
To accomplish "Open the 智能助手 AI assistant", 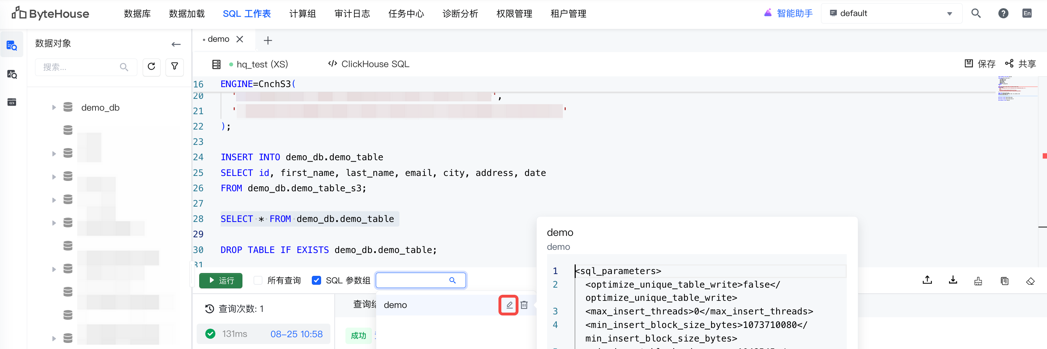I will pyautogui.click(x=788, y=14).
